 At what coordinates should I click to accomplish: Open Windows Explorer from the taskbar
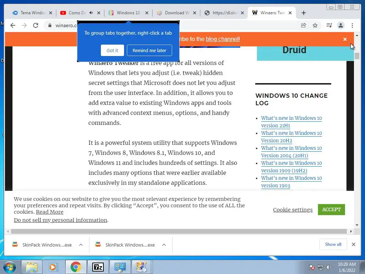[x=32, y=267]
